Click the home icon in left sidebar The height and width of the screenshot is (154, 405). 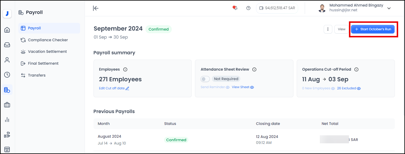[x=7, y=30]
